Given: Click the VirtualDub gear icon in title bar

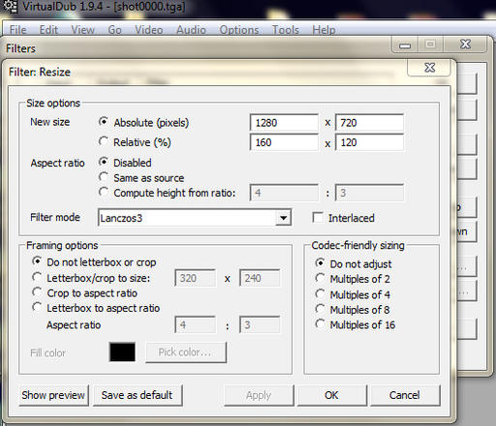Looking at the screenshot, I should (x=10, y=6).
